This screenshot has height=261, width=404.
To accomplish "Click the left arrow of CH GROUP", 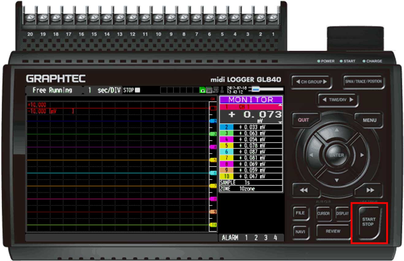I will click(x=298, y=82).
